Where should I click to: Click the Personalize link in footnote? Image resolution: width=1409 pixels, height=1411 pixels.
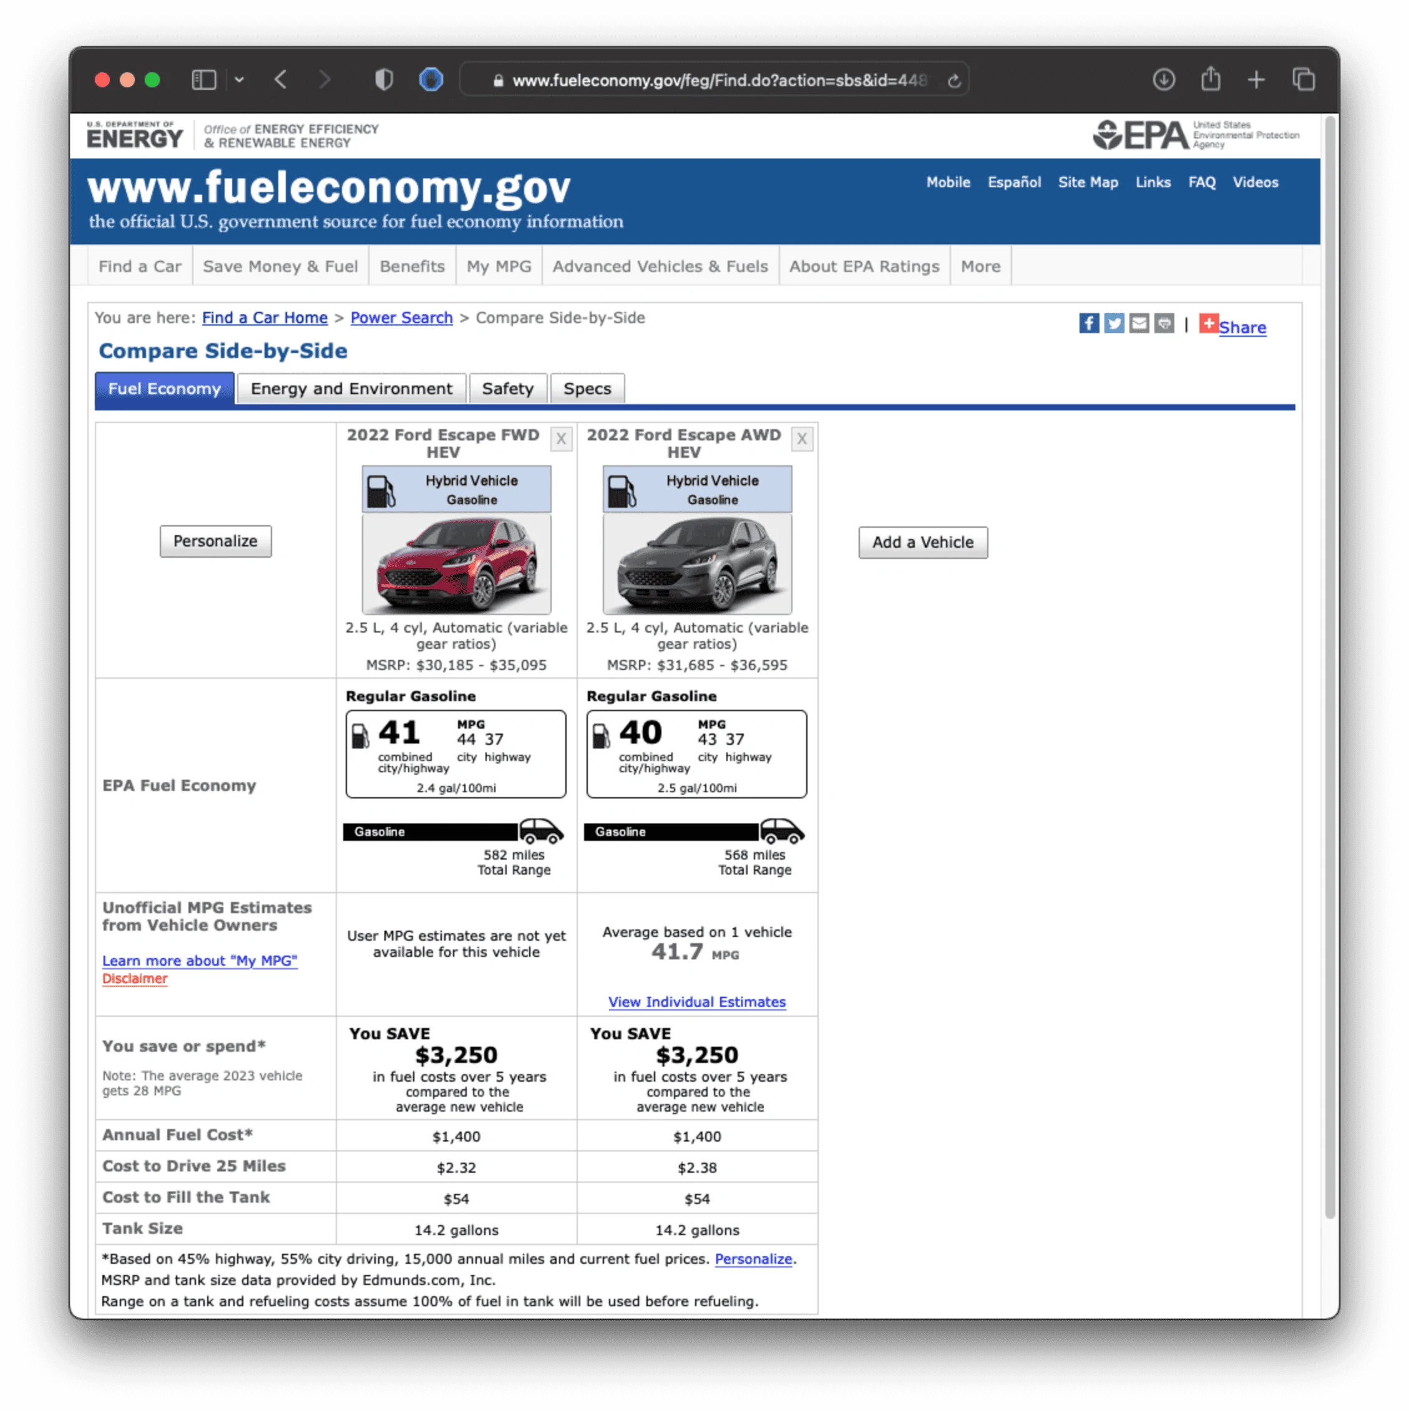pos(753,1259)
